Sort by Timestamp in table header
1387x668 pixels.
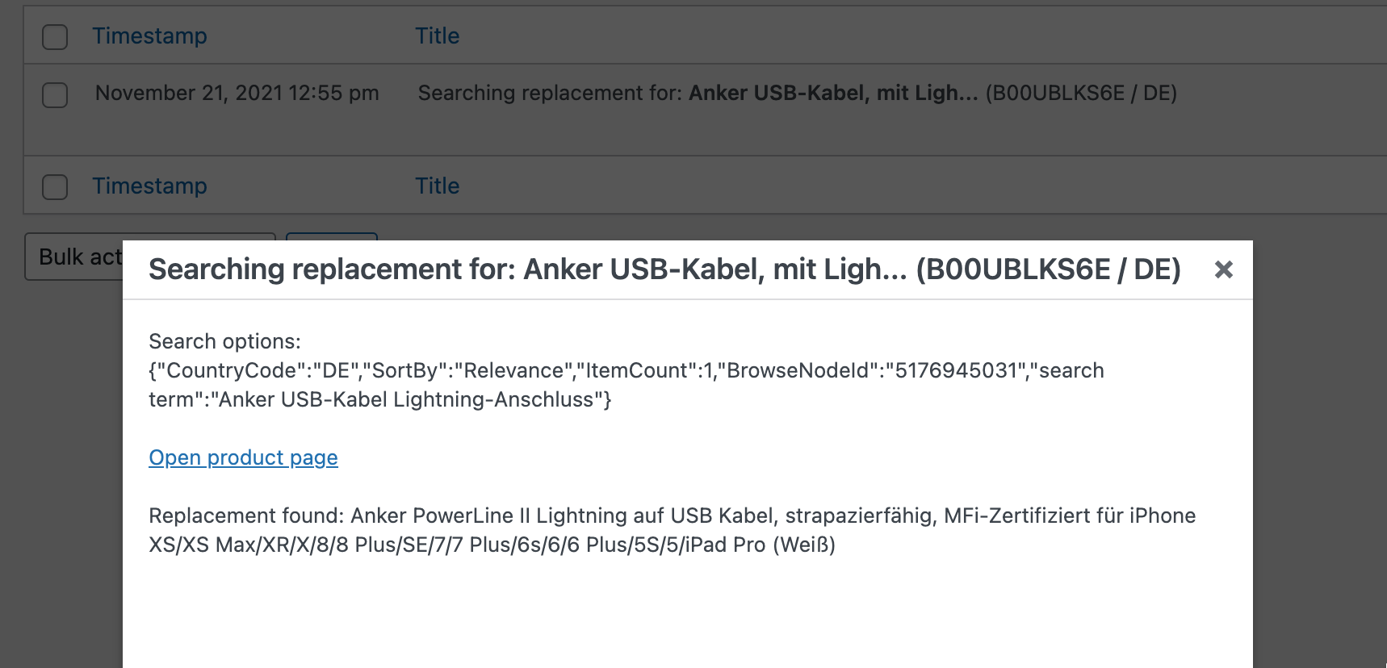click(x=149, y=36)
